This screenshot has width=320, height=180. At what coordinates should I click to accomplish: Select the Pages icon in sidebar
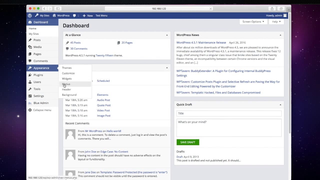[30, 54]
